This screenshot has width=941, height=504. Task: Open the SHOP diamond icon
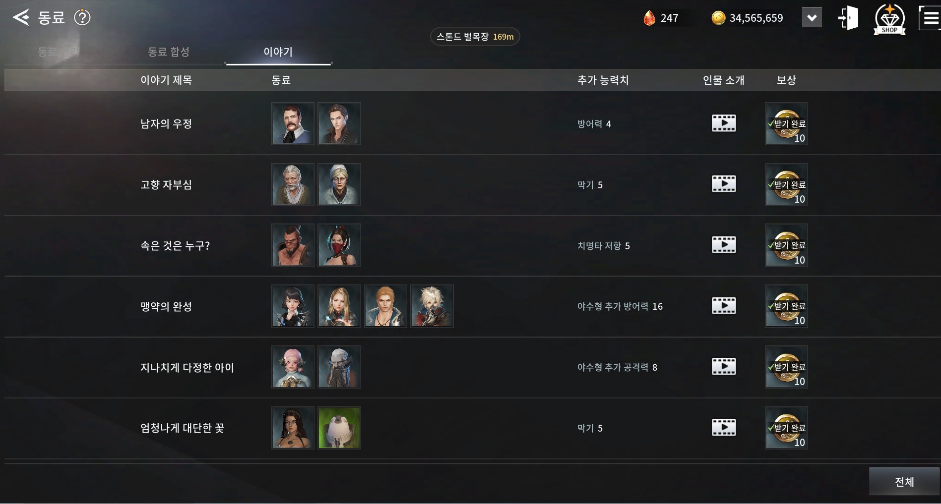coord(889,19)
